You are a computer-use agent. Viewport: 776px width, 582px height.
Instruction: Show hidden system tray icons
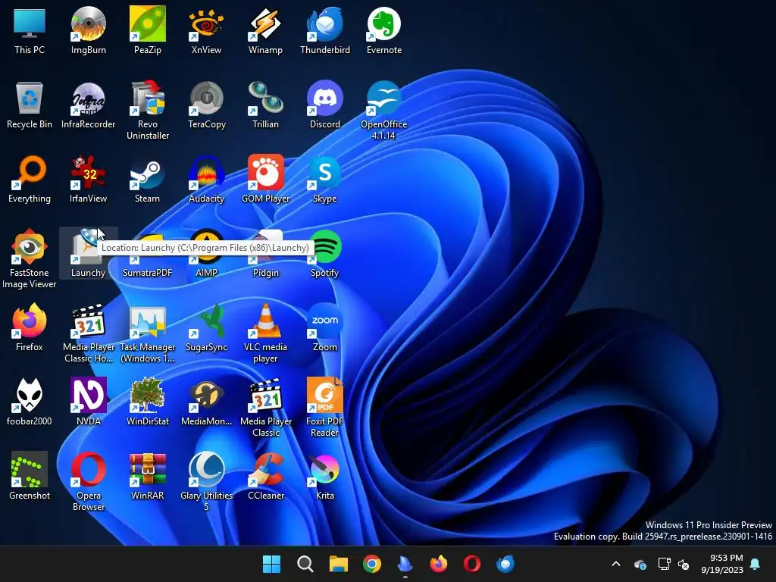[x=616, y=564]
